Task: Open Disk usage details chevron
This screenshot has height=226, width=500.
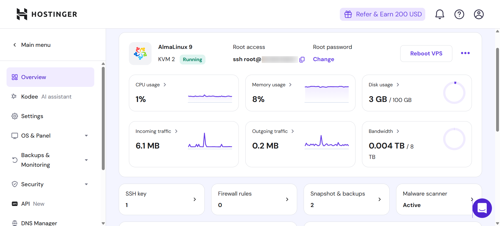Action: (x=398, y=85)
